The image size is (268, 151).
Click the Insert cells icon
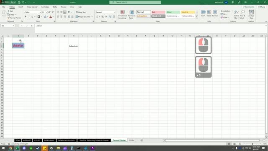coord(203,12)
